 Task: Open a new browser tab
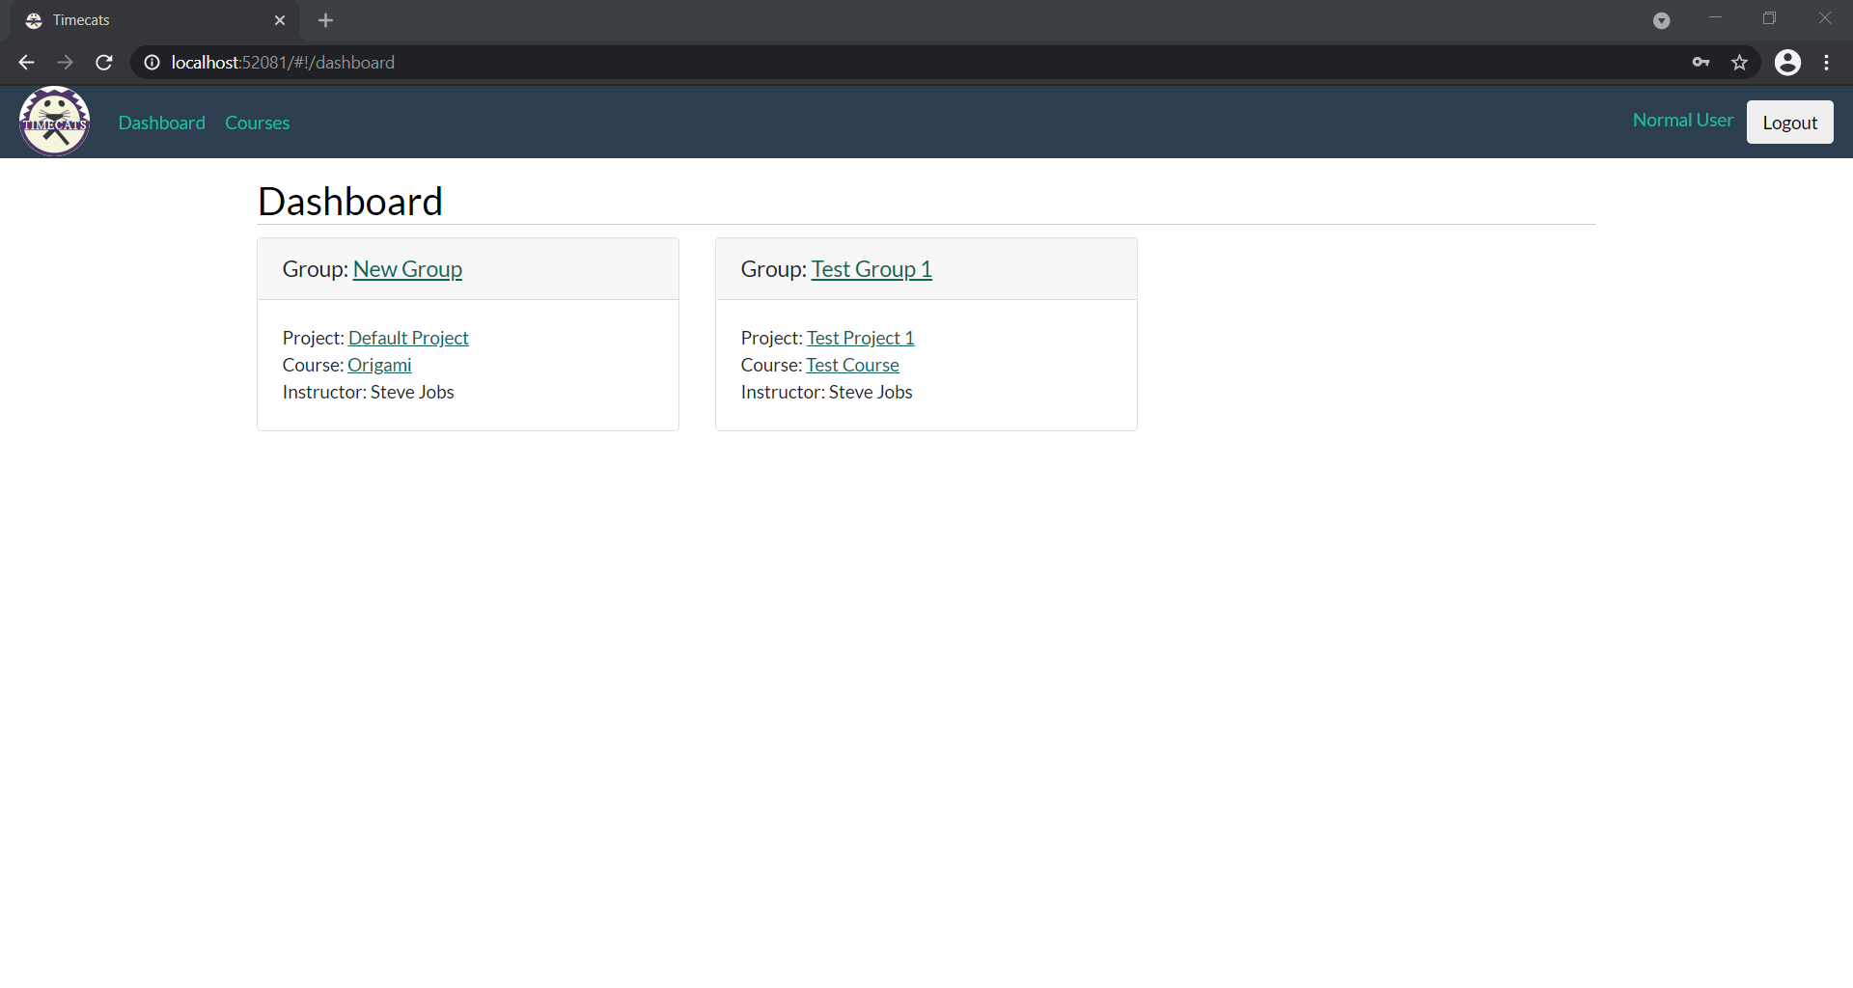click(x=325, y=20)
